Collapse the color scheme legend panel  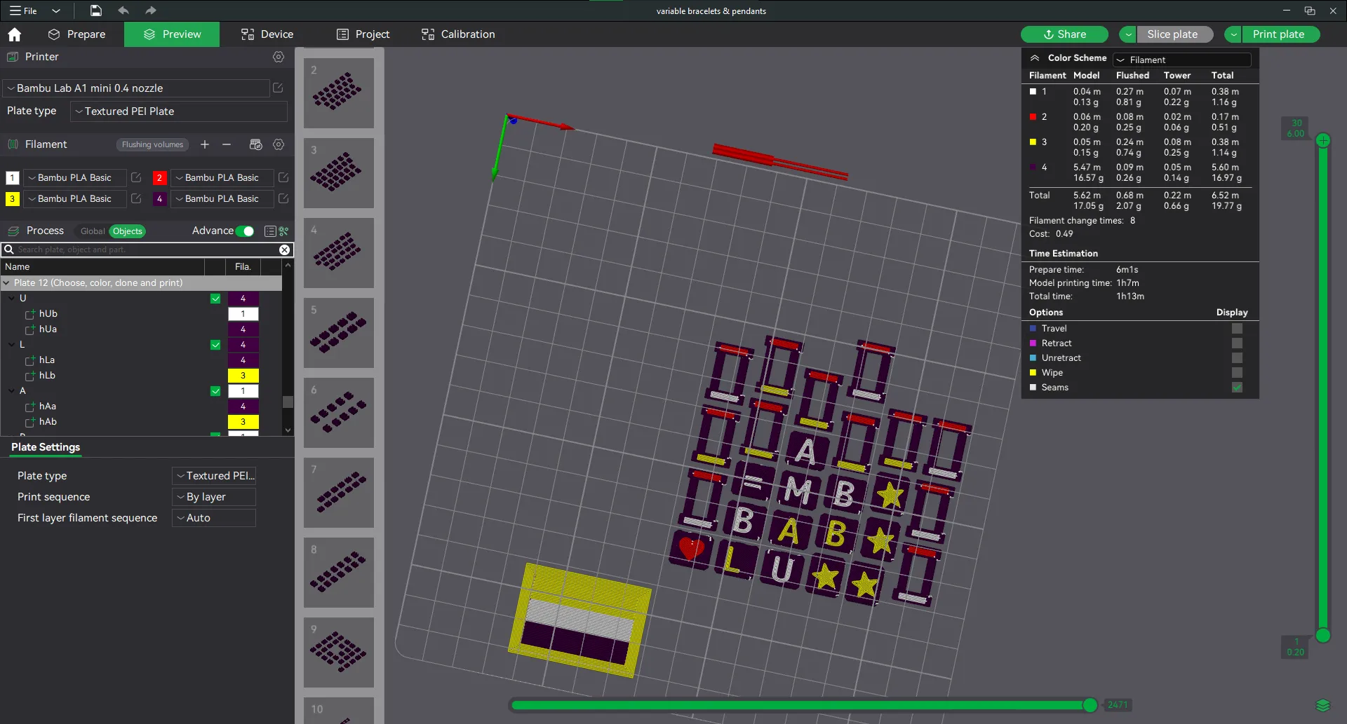pyautogui.click(x=1035, y=58)
